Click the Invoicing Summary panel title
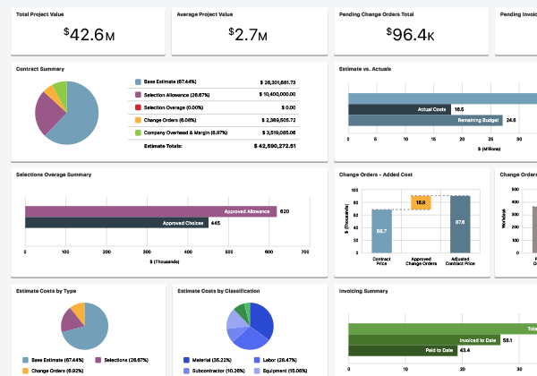The height and width of the screenshot is (376, 537). click(363, 291)
